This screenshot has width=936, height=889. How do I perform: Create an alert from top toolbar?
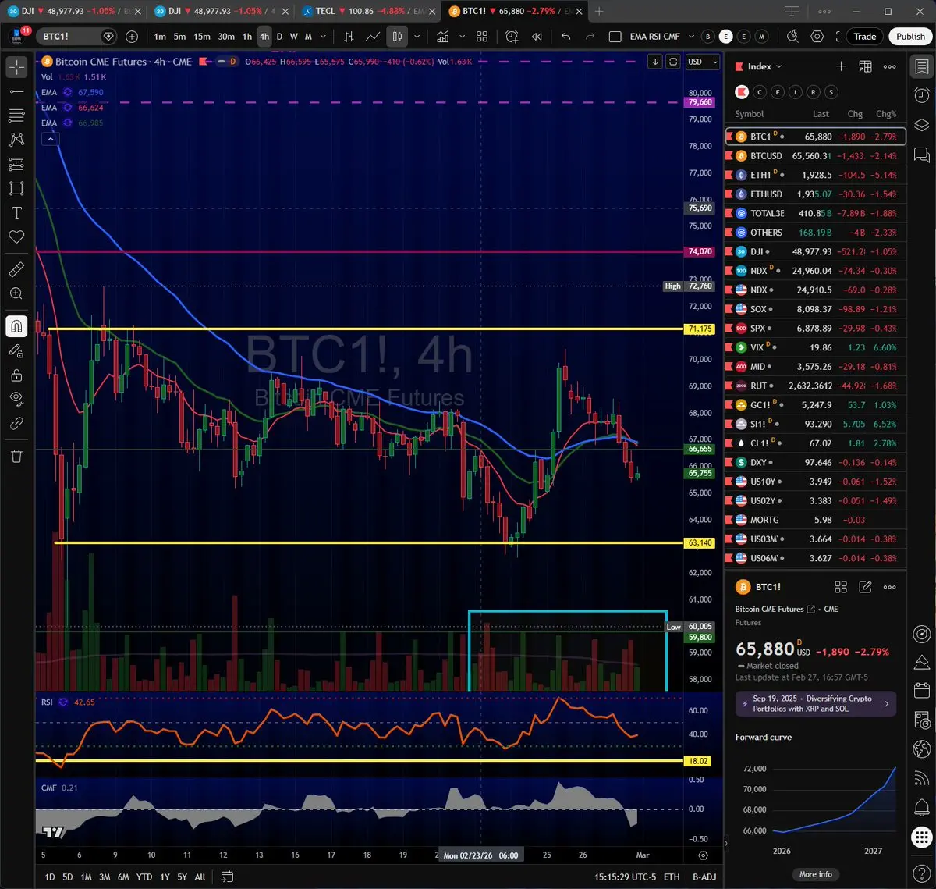coord(512,37)
